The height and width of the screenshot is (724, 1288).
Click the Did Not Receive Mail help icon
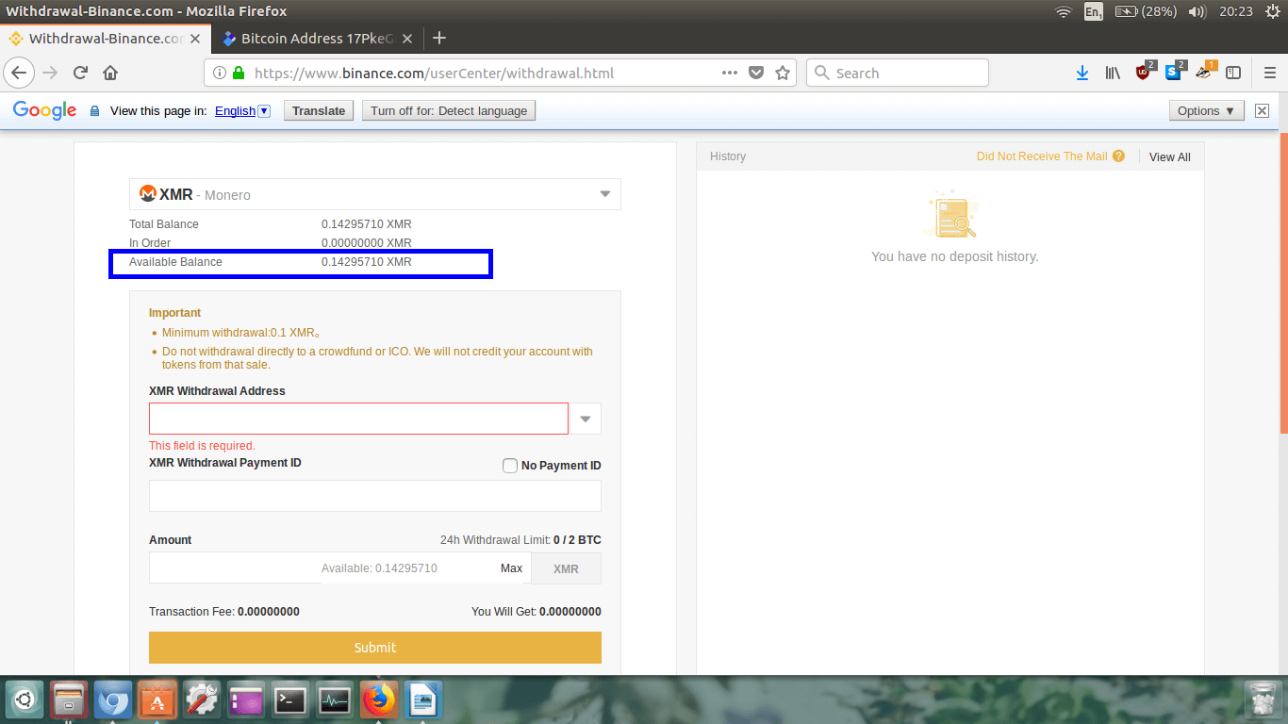pos(1118,156)
